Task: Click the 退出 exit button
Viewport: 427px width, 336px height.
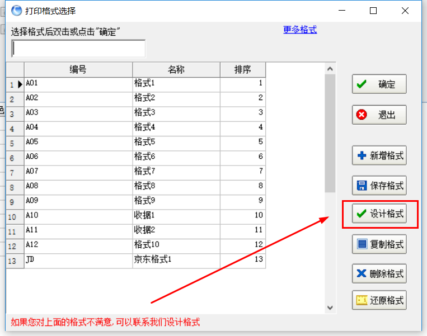Action: [x=379, y=115]
